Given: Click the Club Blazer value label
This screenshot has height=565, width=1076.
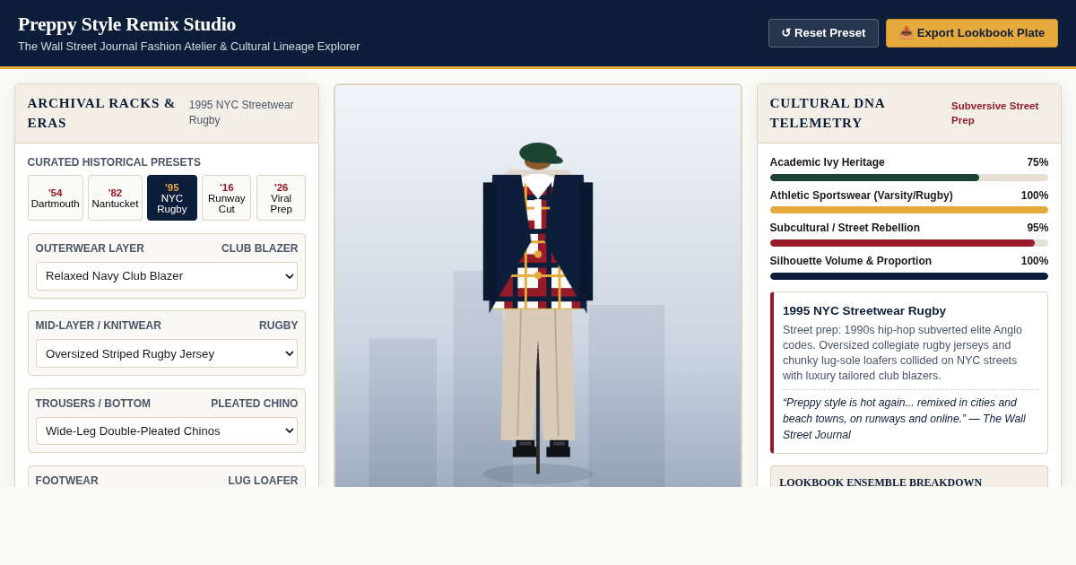Looking at the screenshot, I should [x=260, y=248].
